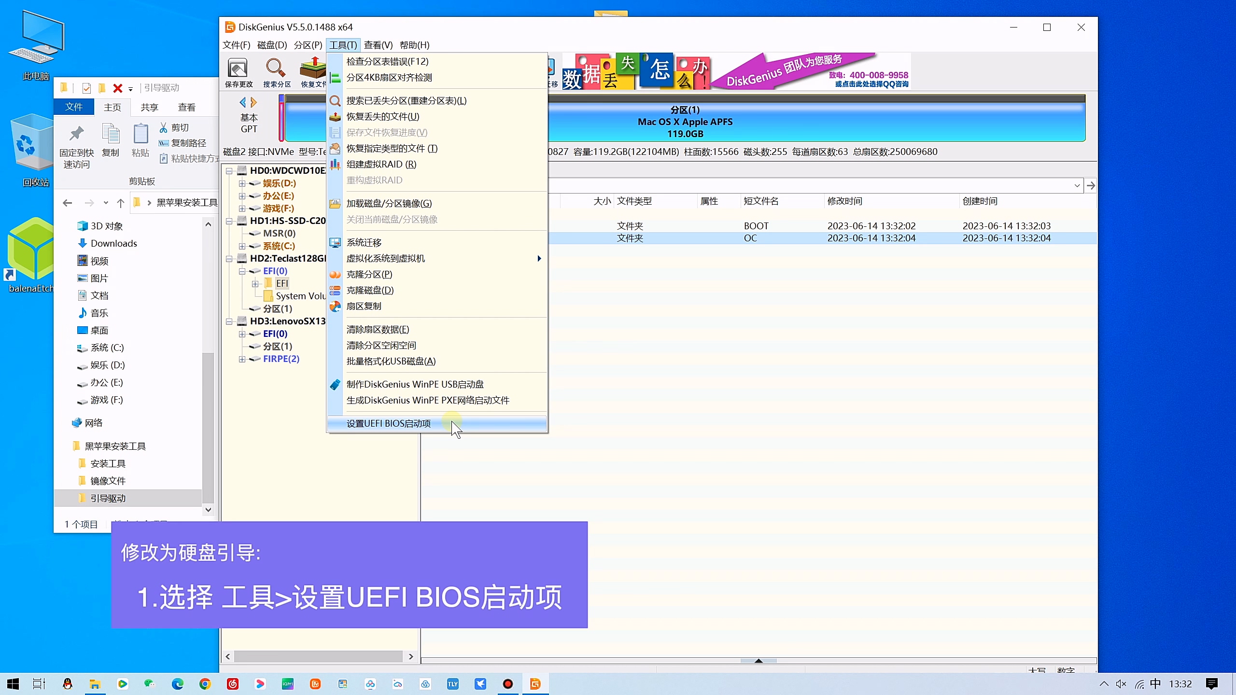Image resolution: width=1236 pixels, height=695 pixels.
Task: Click the Create WinPE USB boot disk menu item
Action: [x=415, y=384]
